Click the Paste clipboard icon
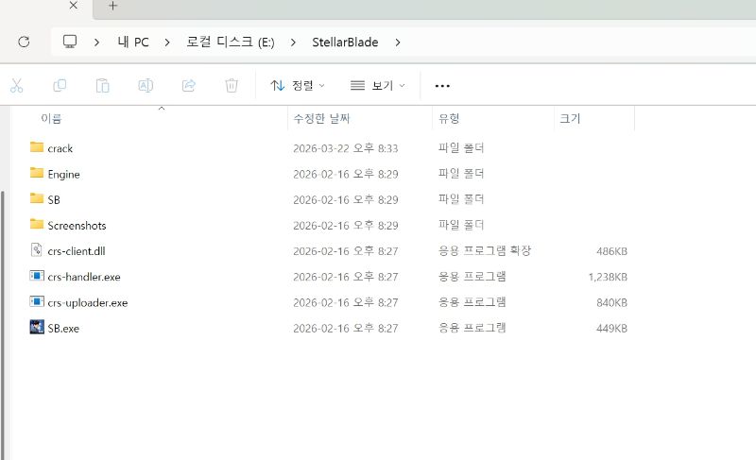 [x=102, y=85]
